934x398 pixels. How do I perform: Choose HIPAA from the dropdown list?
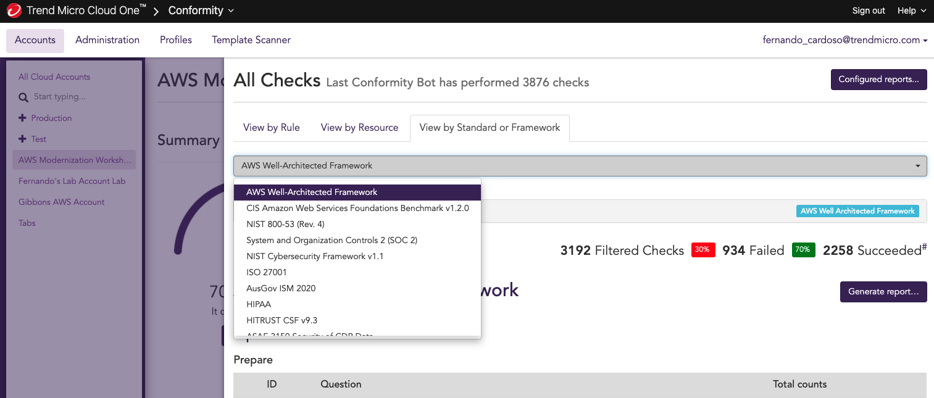click(357, 304)
